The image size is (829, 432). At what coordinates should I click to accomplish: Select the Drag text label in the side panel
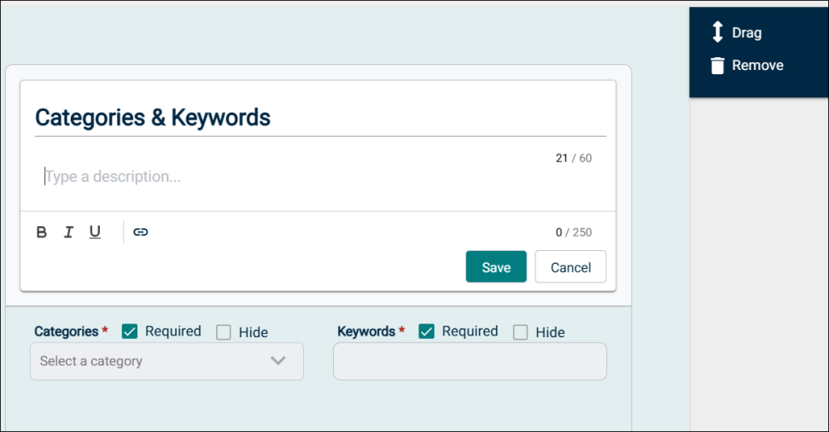coord(747,33)
